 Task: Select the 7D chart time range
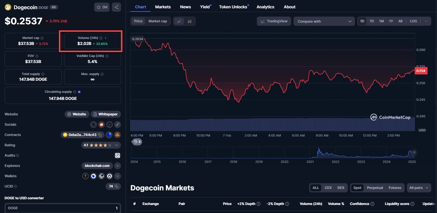click(x=372, y=21)
